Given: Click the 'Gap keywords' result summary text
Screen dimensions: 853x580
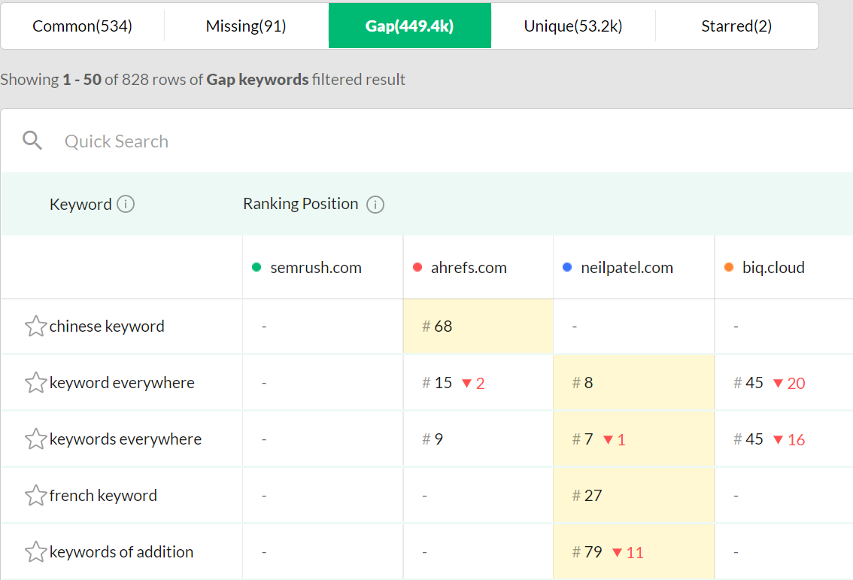Looking at the screenshot, I should 257,80.
